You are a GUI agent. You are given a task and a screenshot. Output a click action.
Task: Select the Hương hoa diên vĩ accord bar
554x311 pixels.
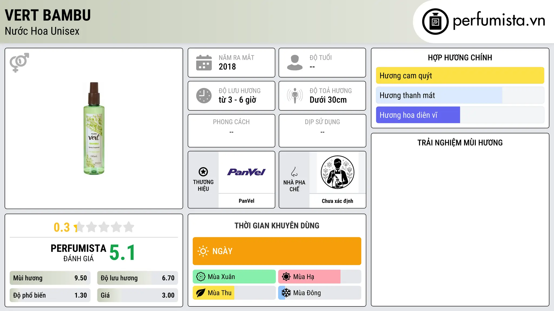point(460,115)
